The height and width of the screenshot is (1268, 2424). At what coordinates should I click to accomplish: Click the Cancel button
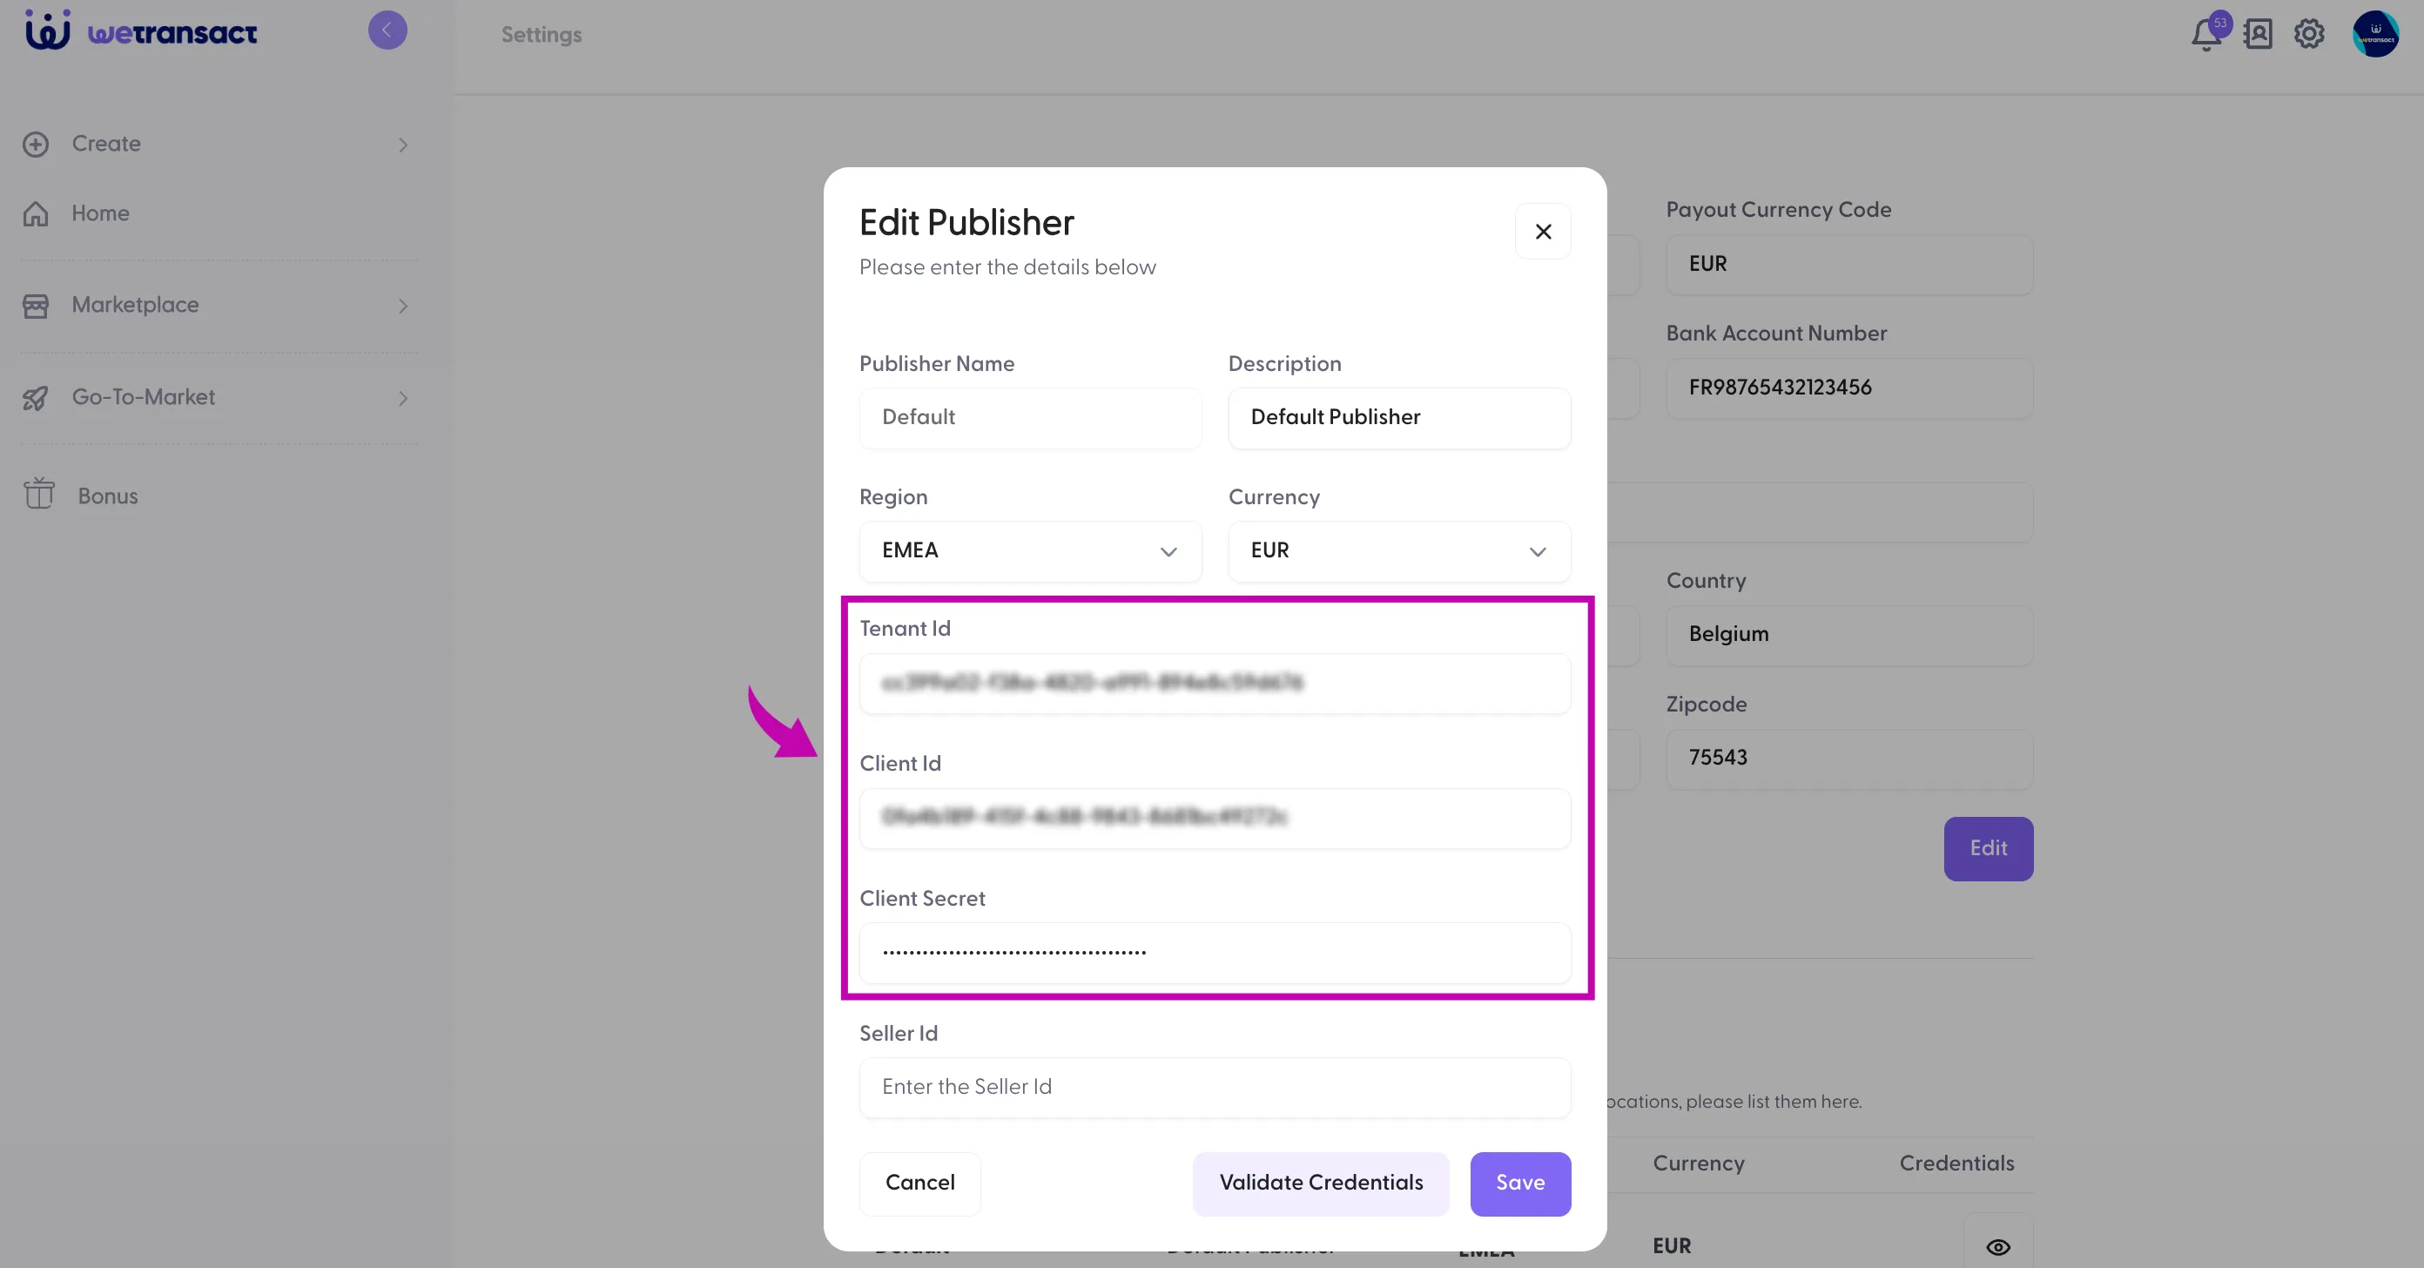919,1184
